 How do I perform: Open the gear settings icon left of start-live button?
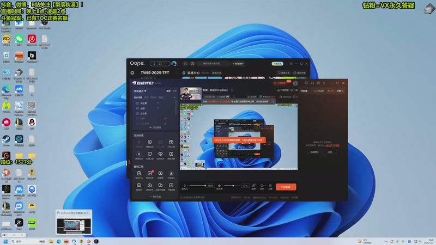270,186
